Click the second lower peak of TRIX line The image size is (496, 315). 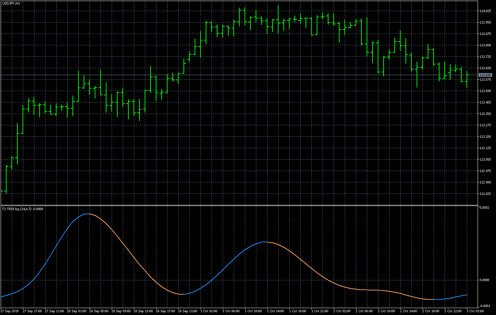264,242
